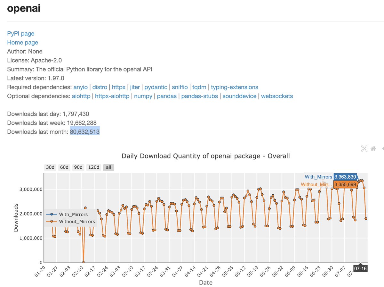The width and height of the screenshot is (384, 287).
Task: Click the Date x-axis title
Action: pyautogui.click(x=205, y=282)
